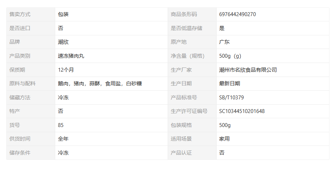Select the 冷冻 value in 储存条件 row

click(x=63, y=153)
